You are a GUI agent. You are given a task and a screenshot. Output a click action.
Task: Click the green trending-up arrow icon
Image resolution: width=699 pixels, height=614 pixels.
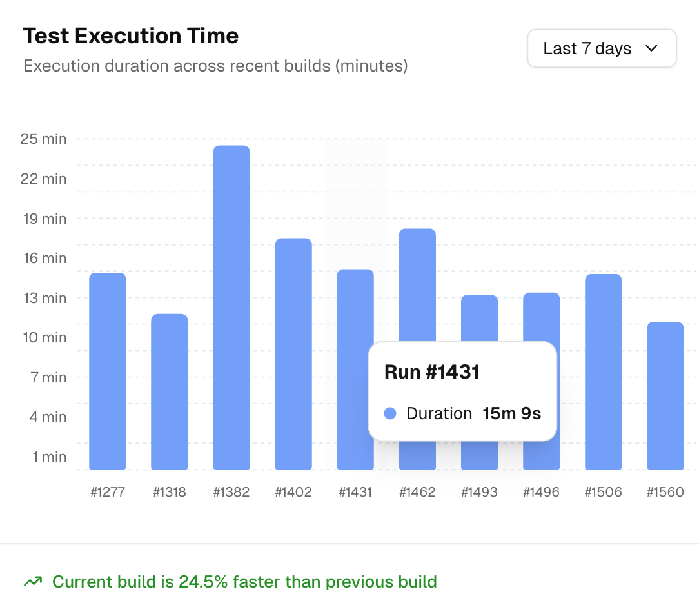tap(32, 582)
